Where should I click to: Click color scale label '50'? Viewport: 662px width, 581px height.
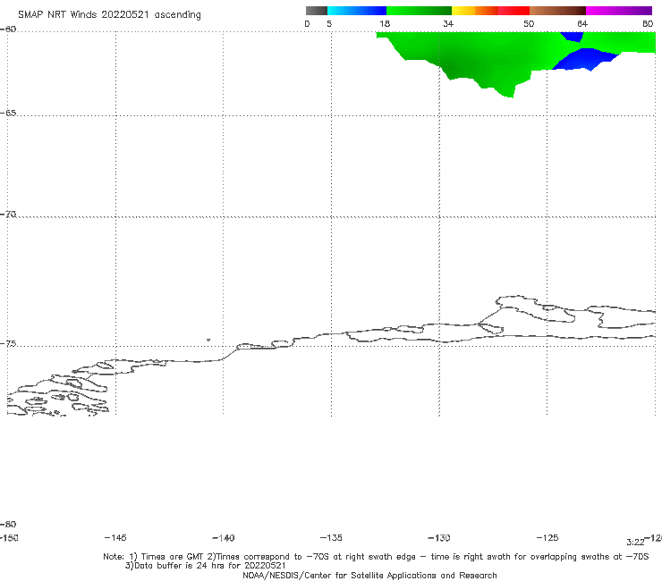click(529, 23)
